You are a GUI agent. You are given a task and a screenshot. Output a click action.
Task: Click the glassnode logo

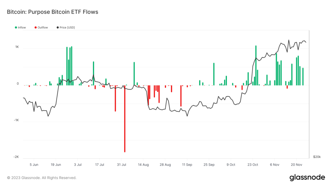307,178
